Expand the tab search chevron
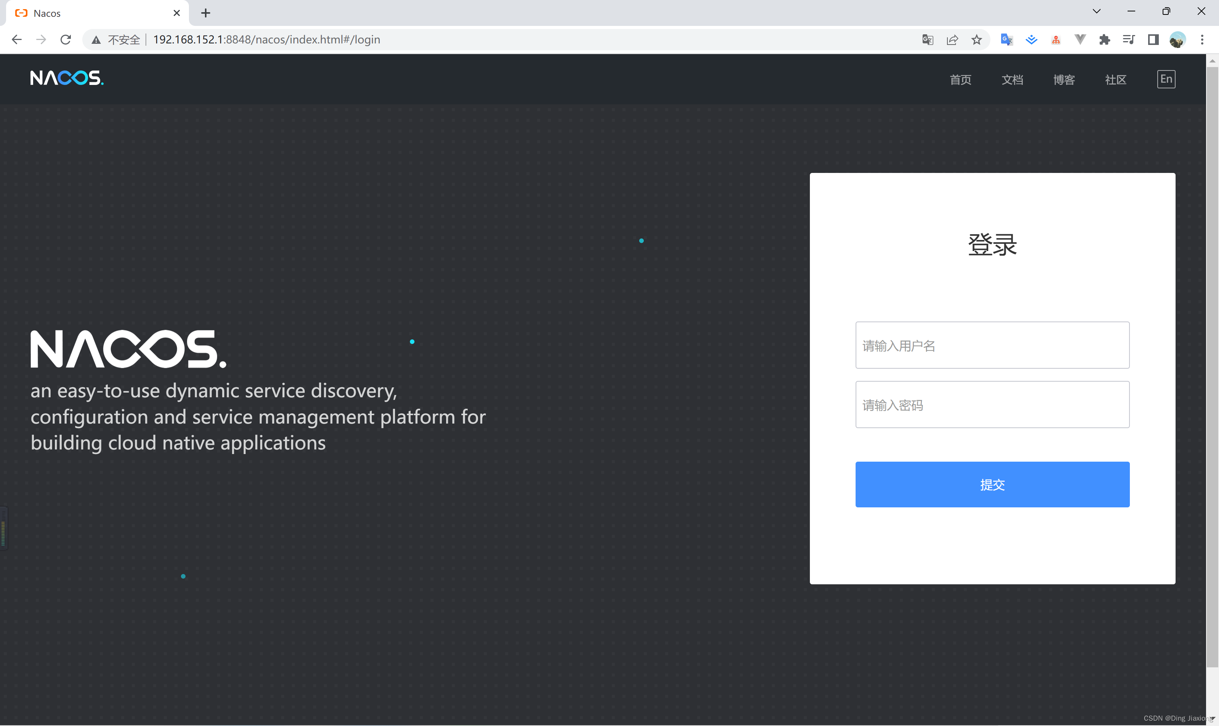The image size is (1219, 726). point(1096,11)
